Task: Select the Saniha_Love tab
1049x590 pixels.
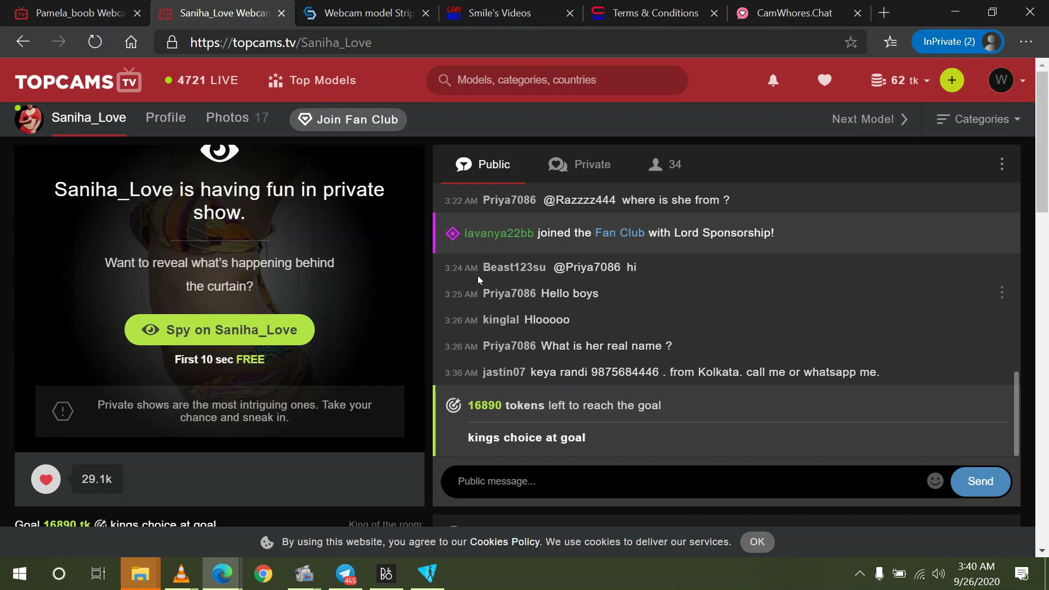Action: [89, 117]
